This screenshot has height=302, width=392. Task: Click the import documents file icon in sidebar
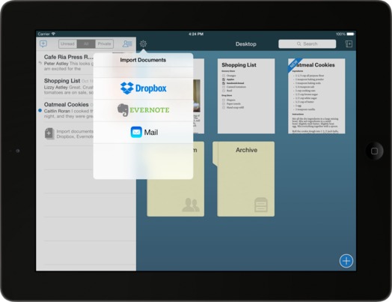pos(49,133)
